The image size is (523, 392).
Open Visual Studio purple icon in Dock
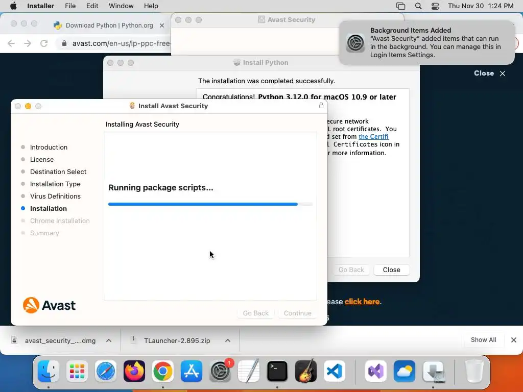[376, 371]
